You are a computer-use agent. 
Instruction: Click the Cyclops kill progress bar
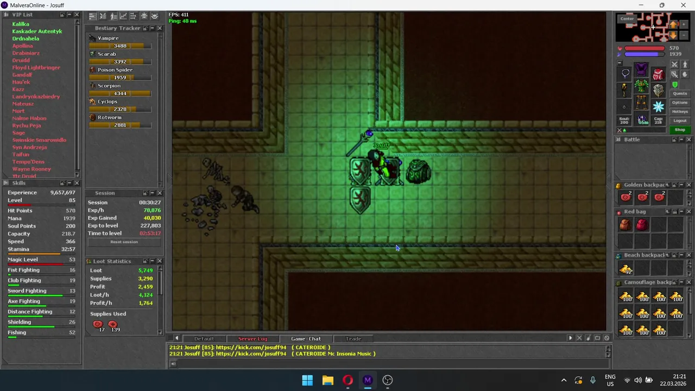(x=120, y=109)
